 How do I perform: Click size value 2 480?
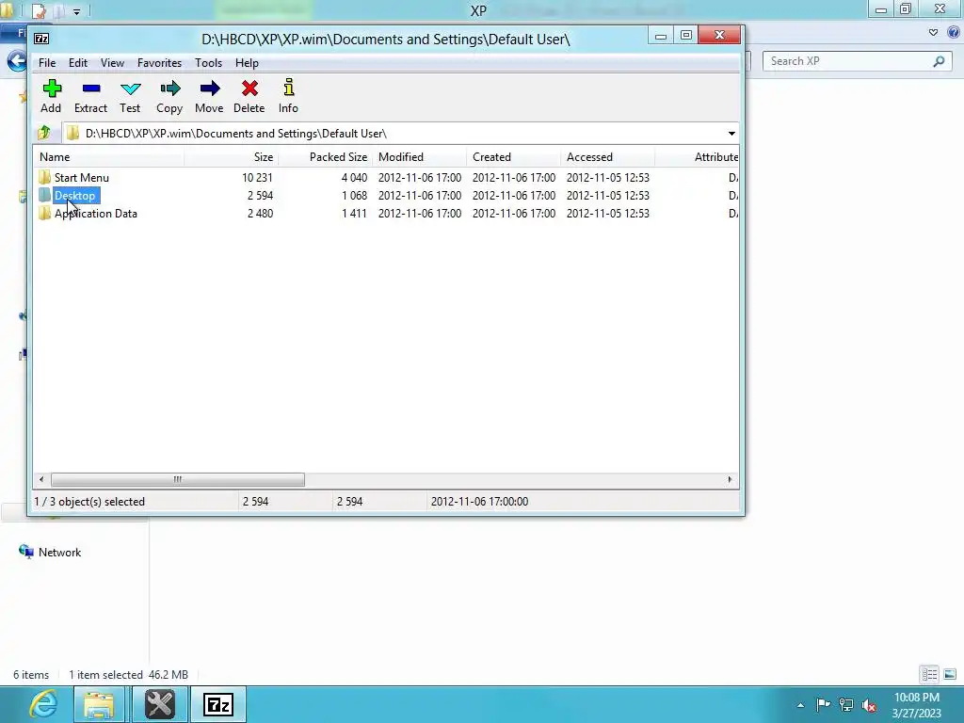point(260,214)
